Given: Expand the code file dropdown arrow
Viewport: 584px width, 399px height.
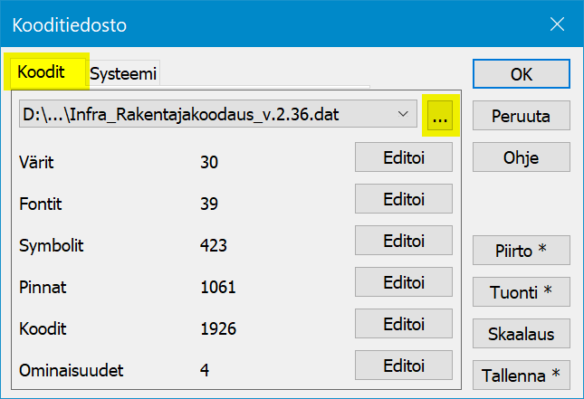Looking at the screenshot, I should 402,115.
